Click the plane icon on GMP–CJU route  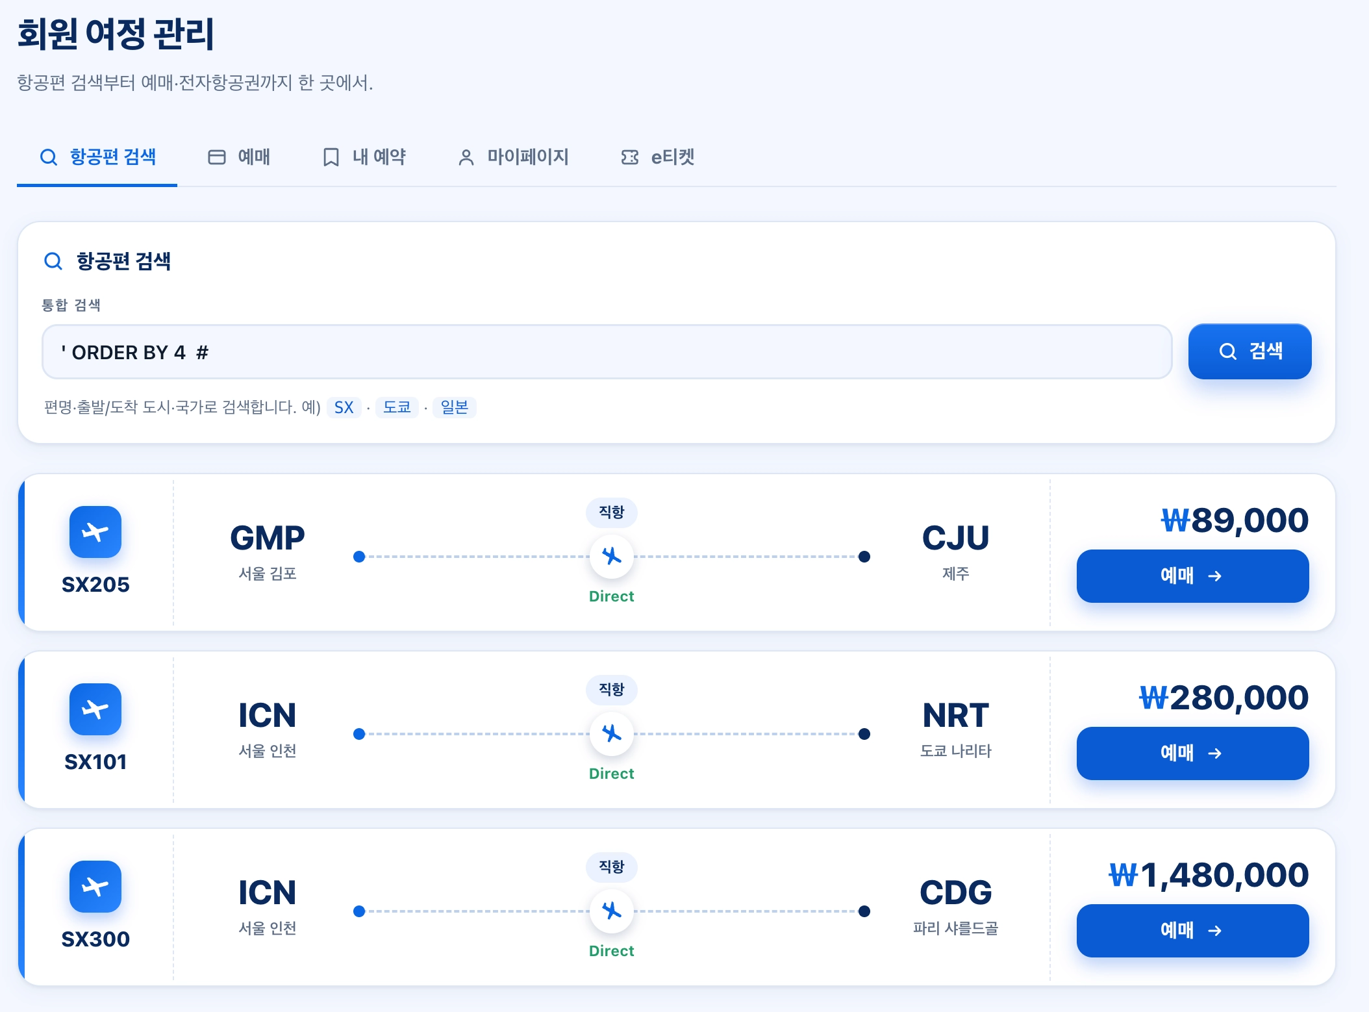coord(612,557)
